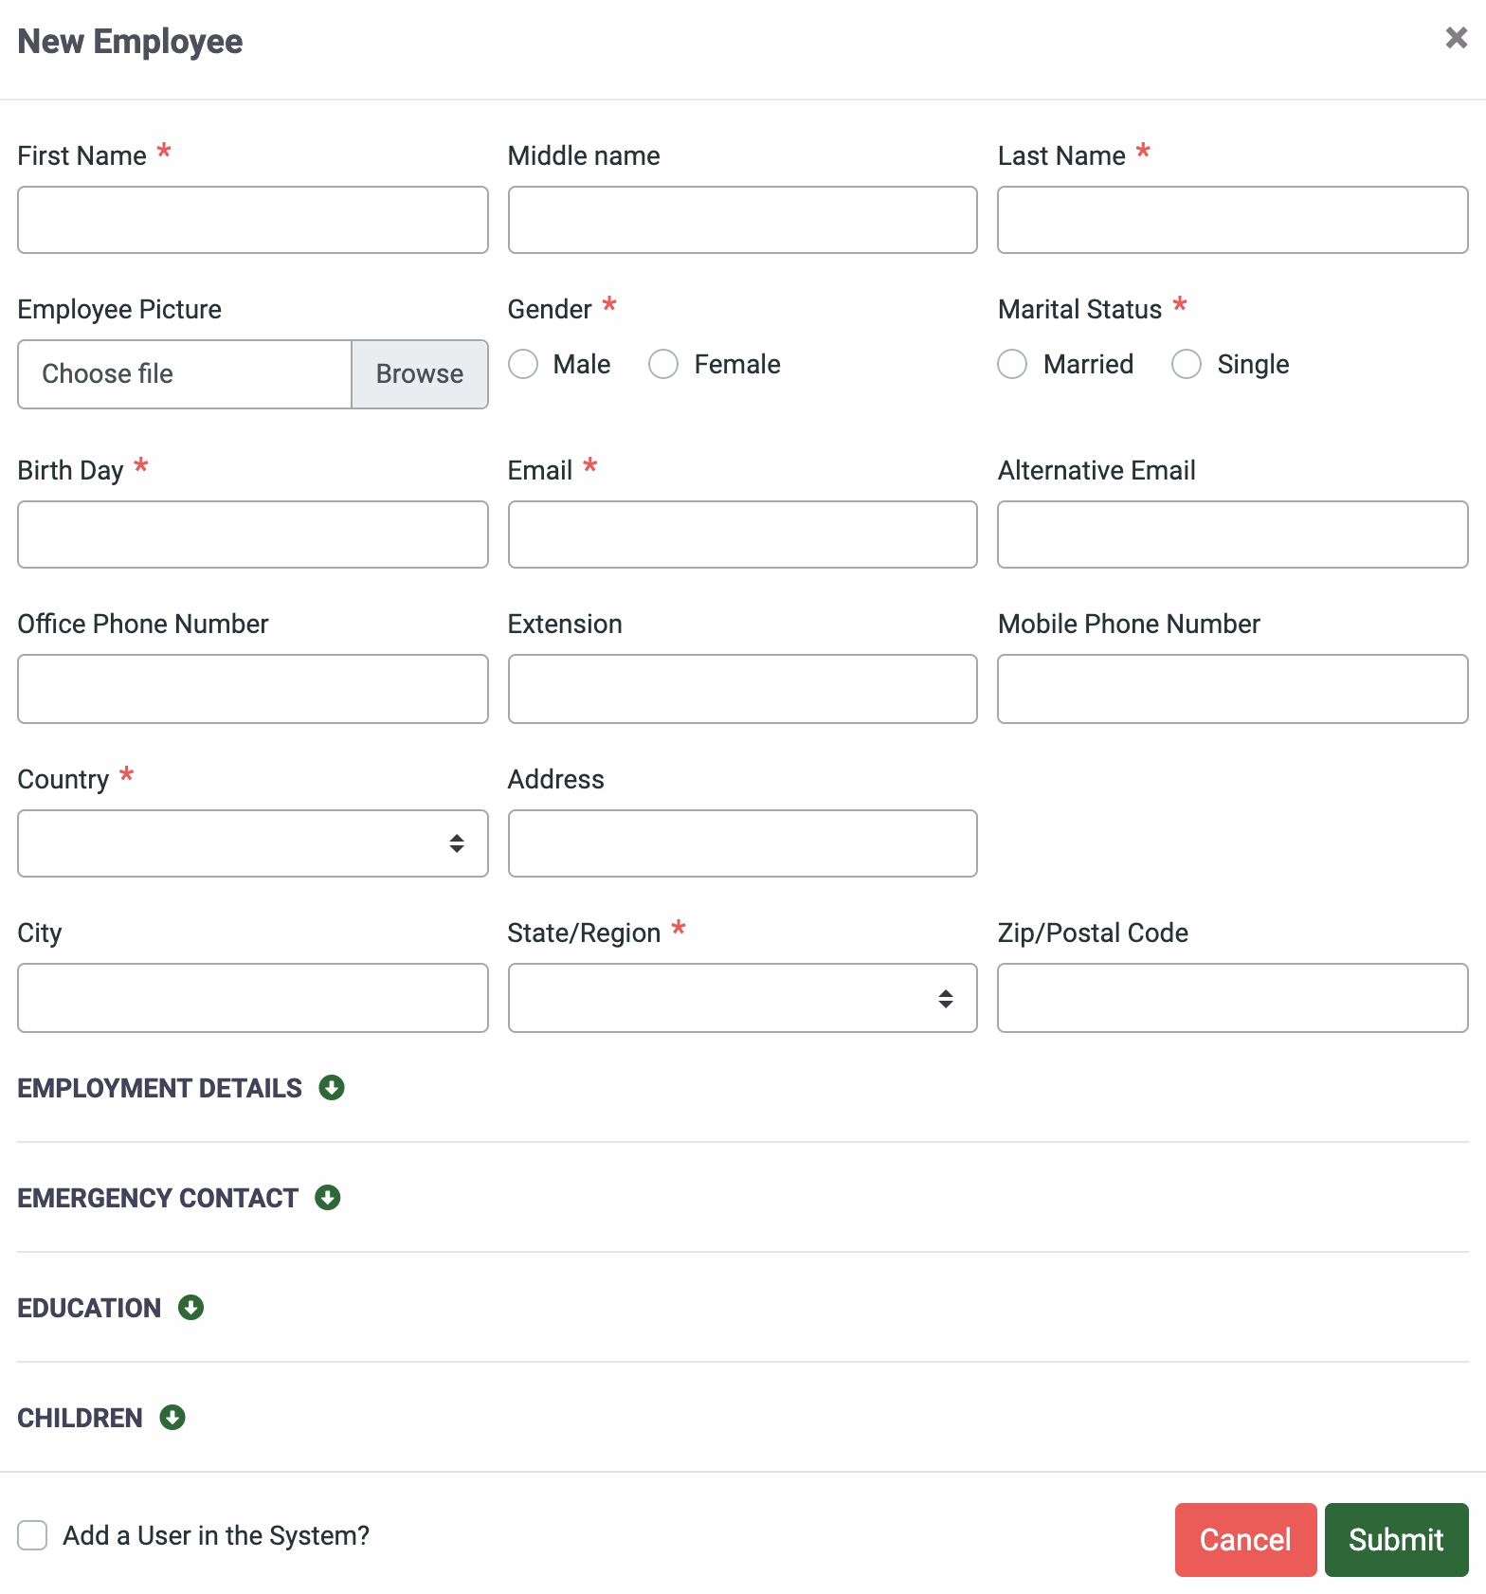
Task: Choose Married marital status
Action: tap(1012, 364)
